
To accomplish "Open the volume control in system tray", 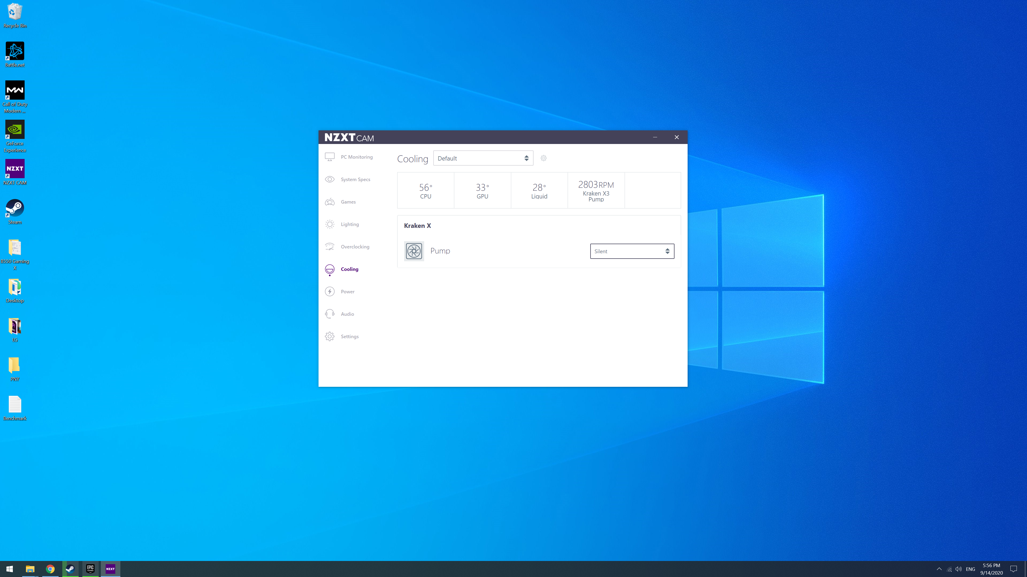I will pos(959,569).
